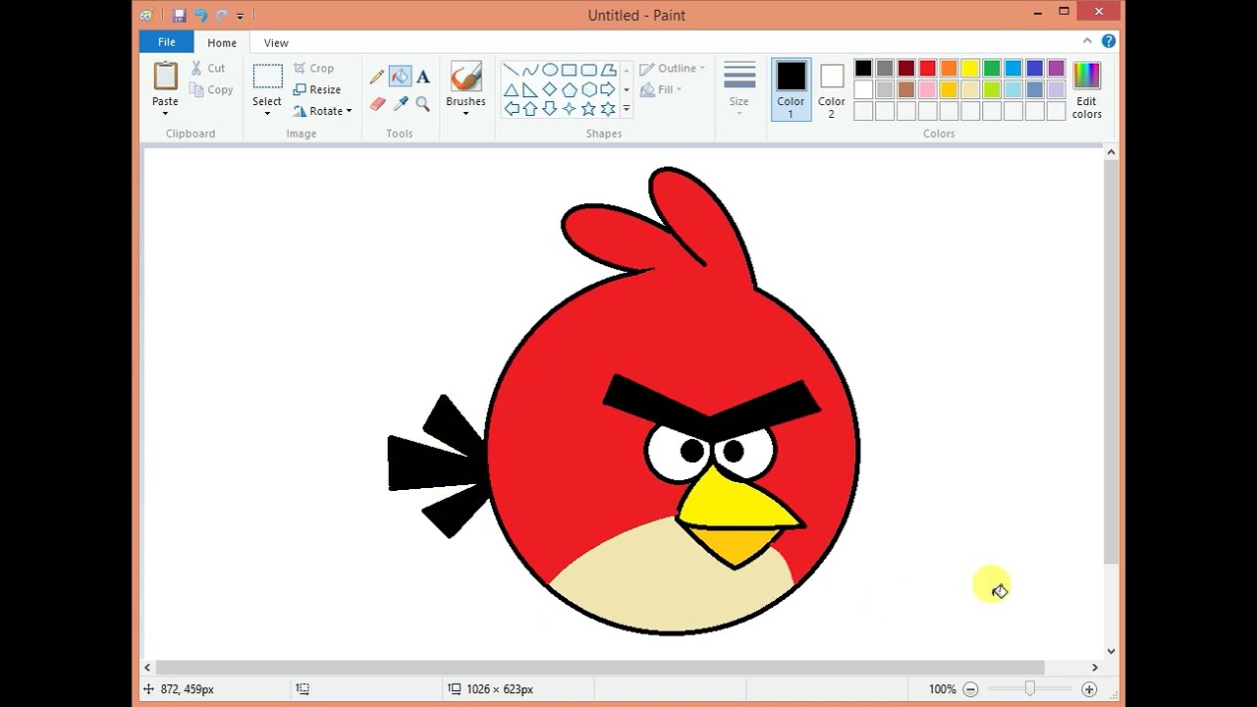Choose the orange palette swatch
The width and height of the screenshot is (1257, 707).
click(949, 68)
